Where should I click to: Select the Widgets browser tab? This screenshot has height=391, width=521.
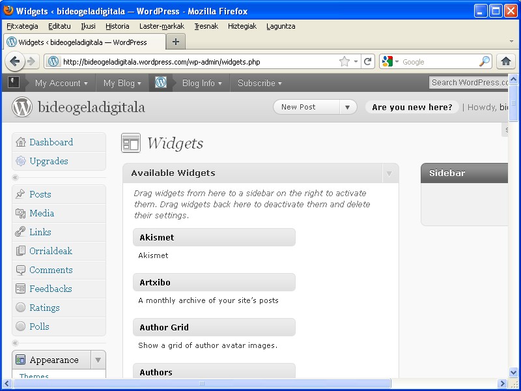[85, 42]
